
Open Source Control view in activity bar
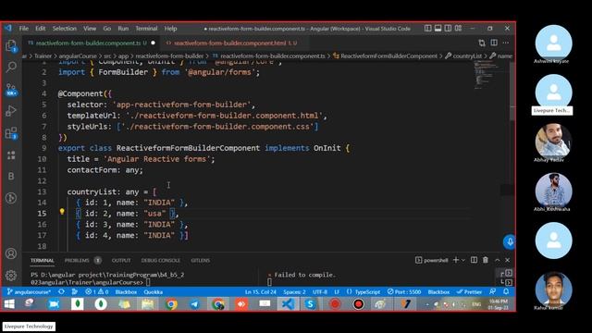pyautogui.click(x=11, y=90)
